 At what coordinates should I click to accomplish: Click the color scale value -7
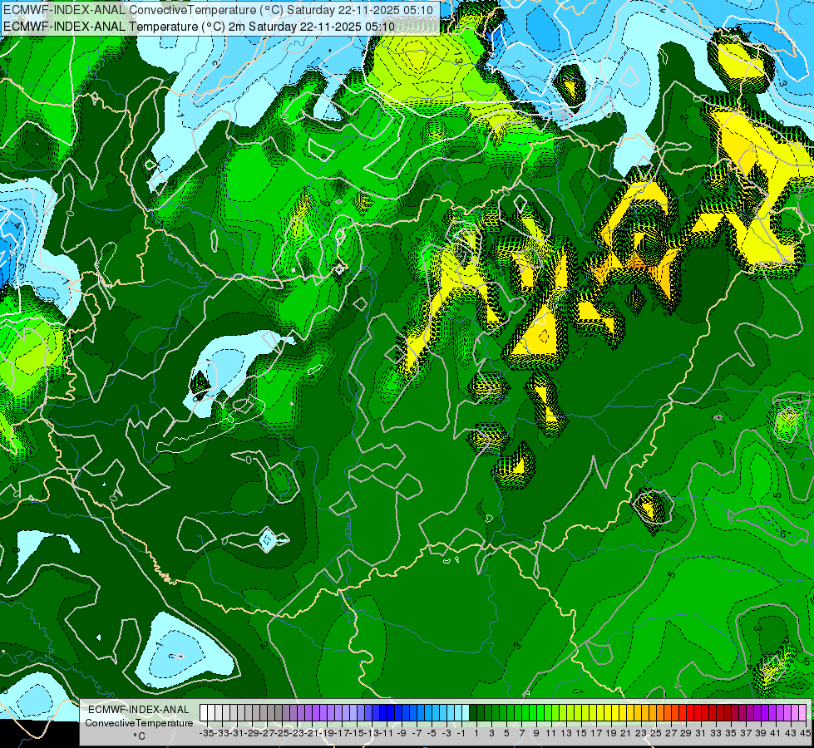[417, 733]
